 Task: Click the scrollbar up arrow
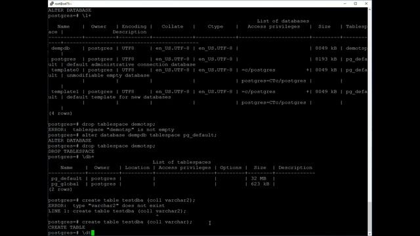point(369,9)
